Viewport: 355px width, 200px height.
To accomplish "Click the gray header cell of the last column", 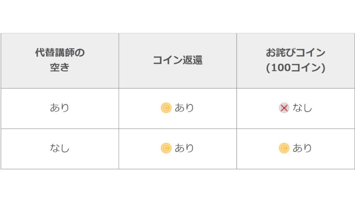I will coord(296,61).
